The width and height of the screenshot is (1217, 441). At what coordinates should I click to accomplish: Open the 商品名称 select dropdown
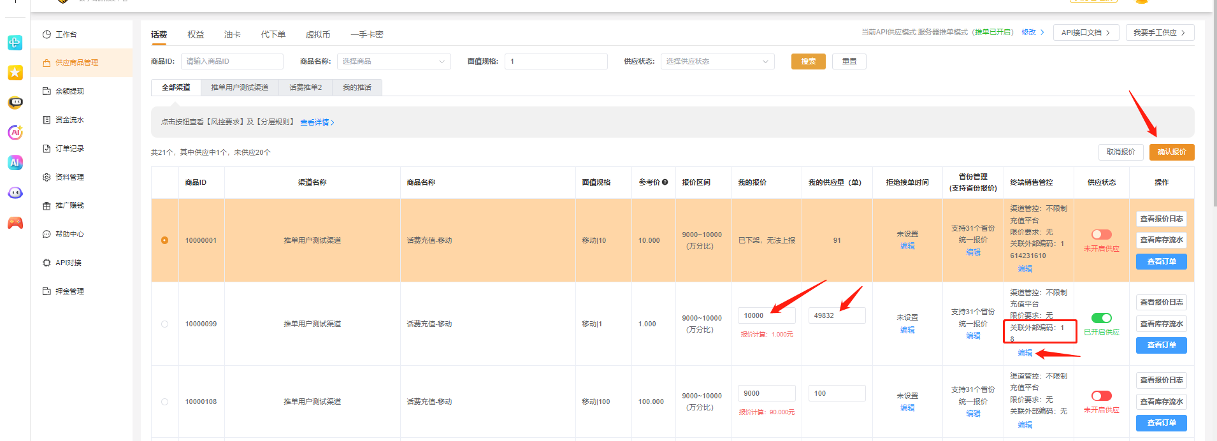393,61
